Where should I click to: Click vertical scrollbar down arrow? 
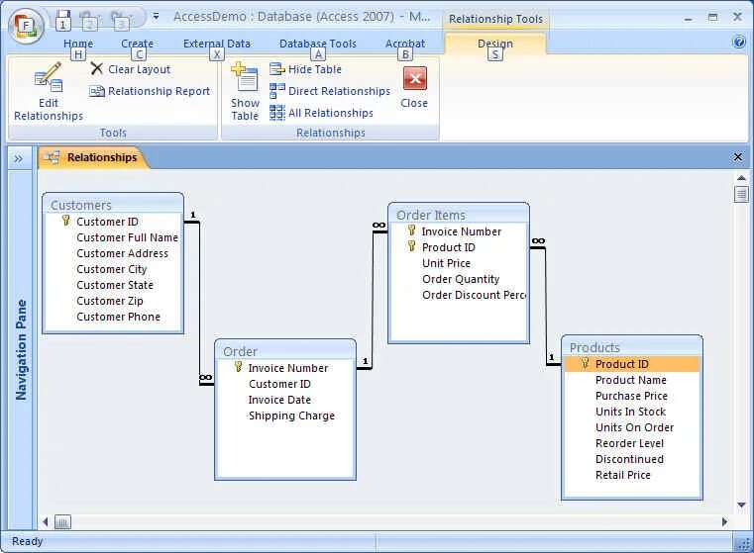click(741, 505)
